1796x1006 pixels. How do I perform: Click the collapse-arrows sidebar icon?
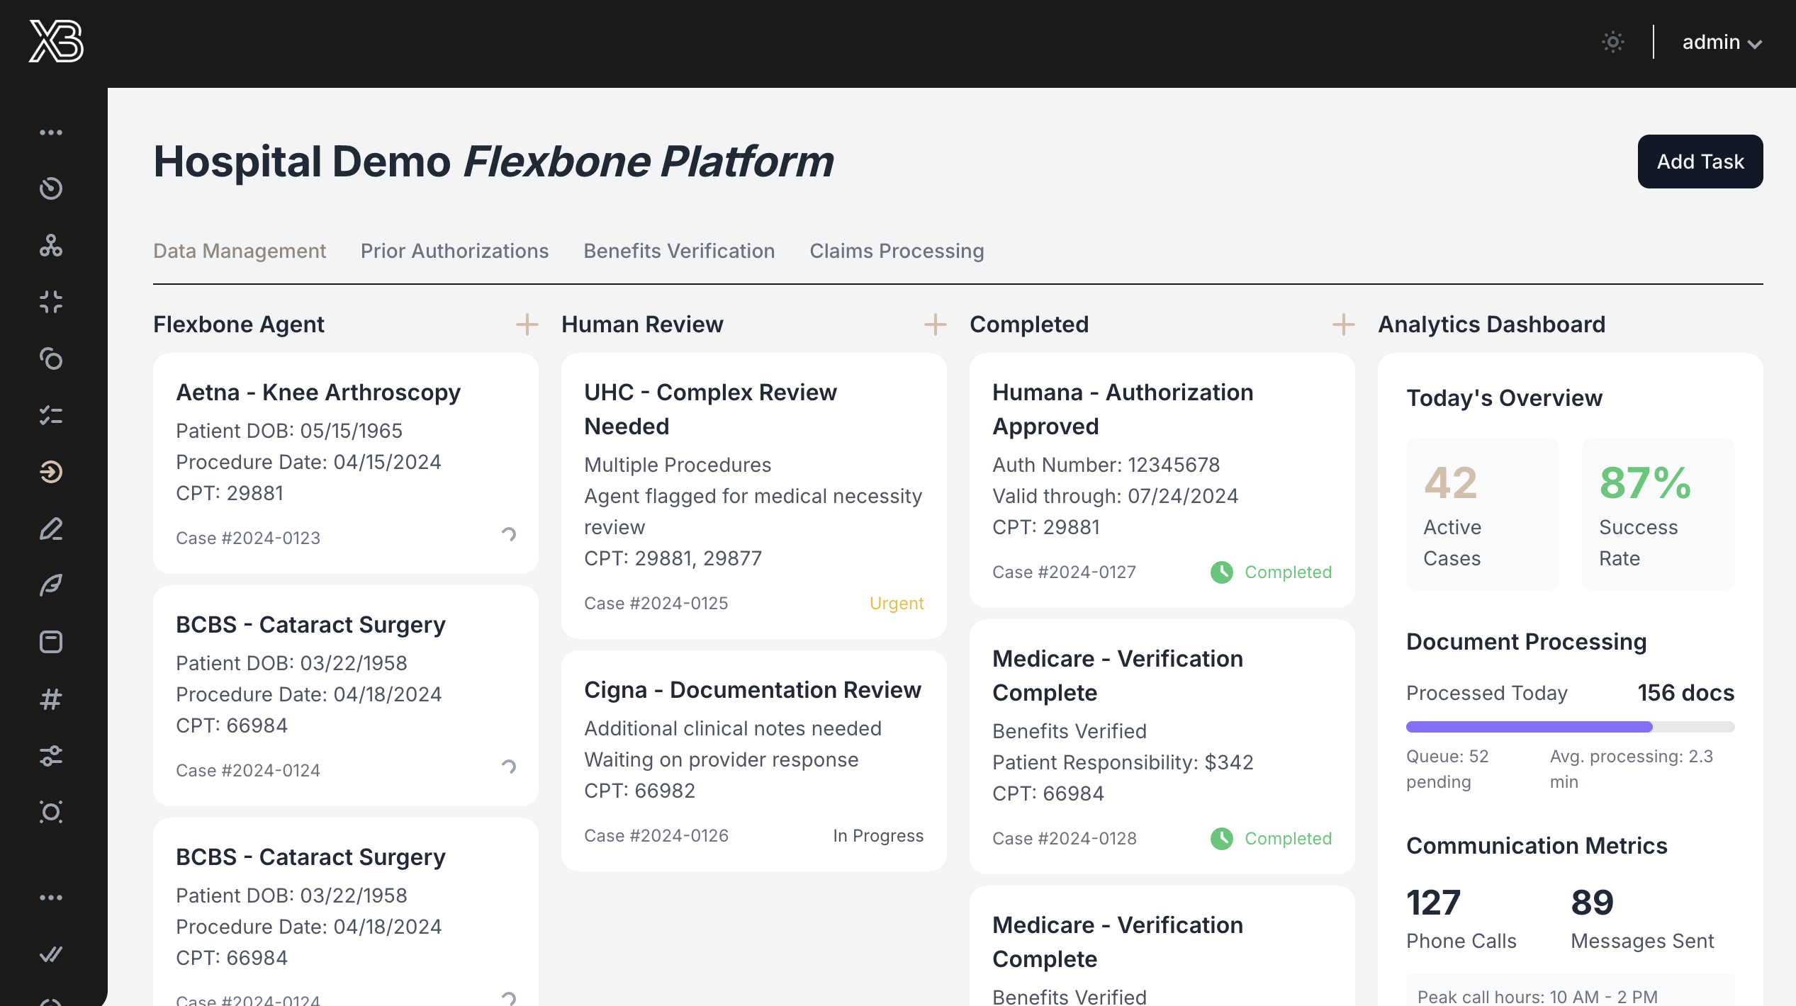click(x=51, y=302)
